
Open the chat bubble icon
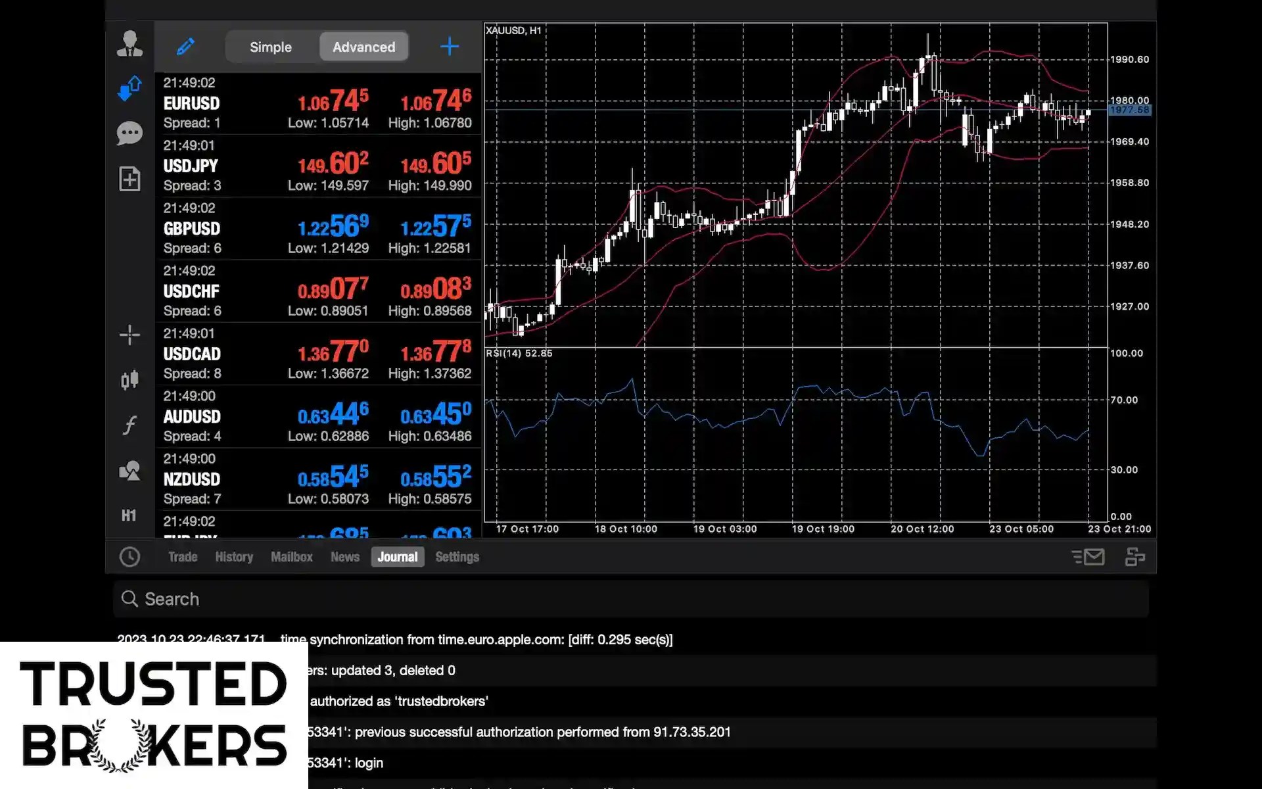[x=129, y=133]
